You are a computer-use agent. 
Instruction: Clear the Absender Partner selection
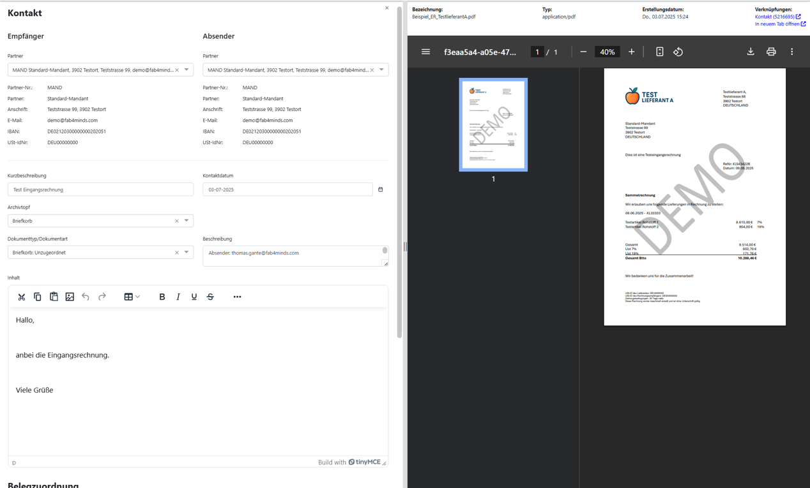point(372,70)
